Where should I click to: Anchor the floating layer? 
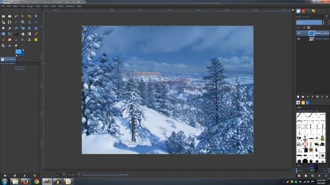(x=322, y=97)
